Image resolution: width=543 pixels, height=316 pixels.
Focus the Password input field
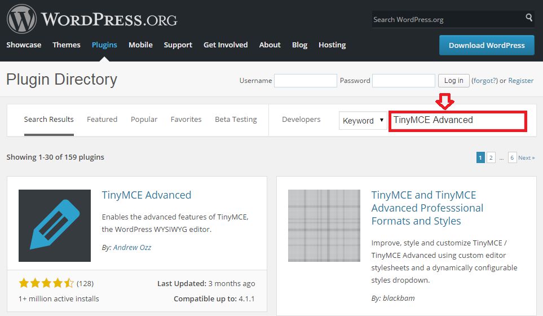404,80
